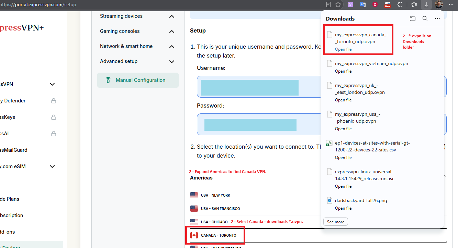Open file for canada toronto udp.ovpn

point(343,49)
